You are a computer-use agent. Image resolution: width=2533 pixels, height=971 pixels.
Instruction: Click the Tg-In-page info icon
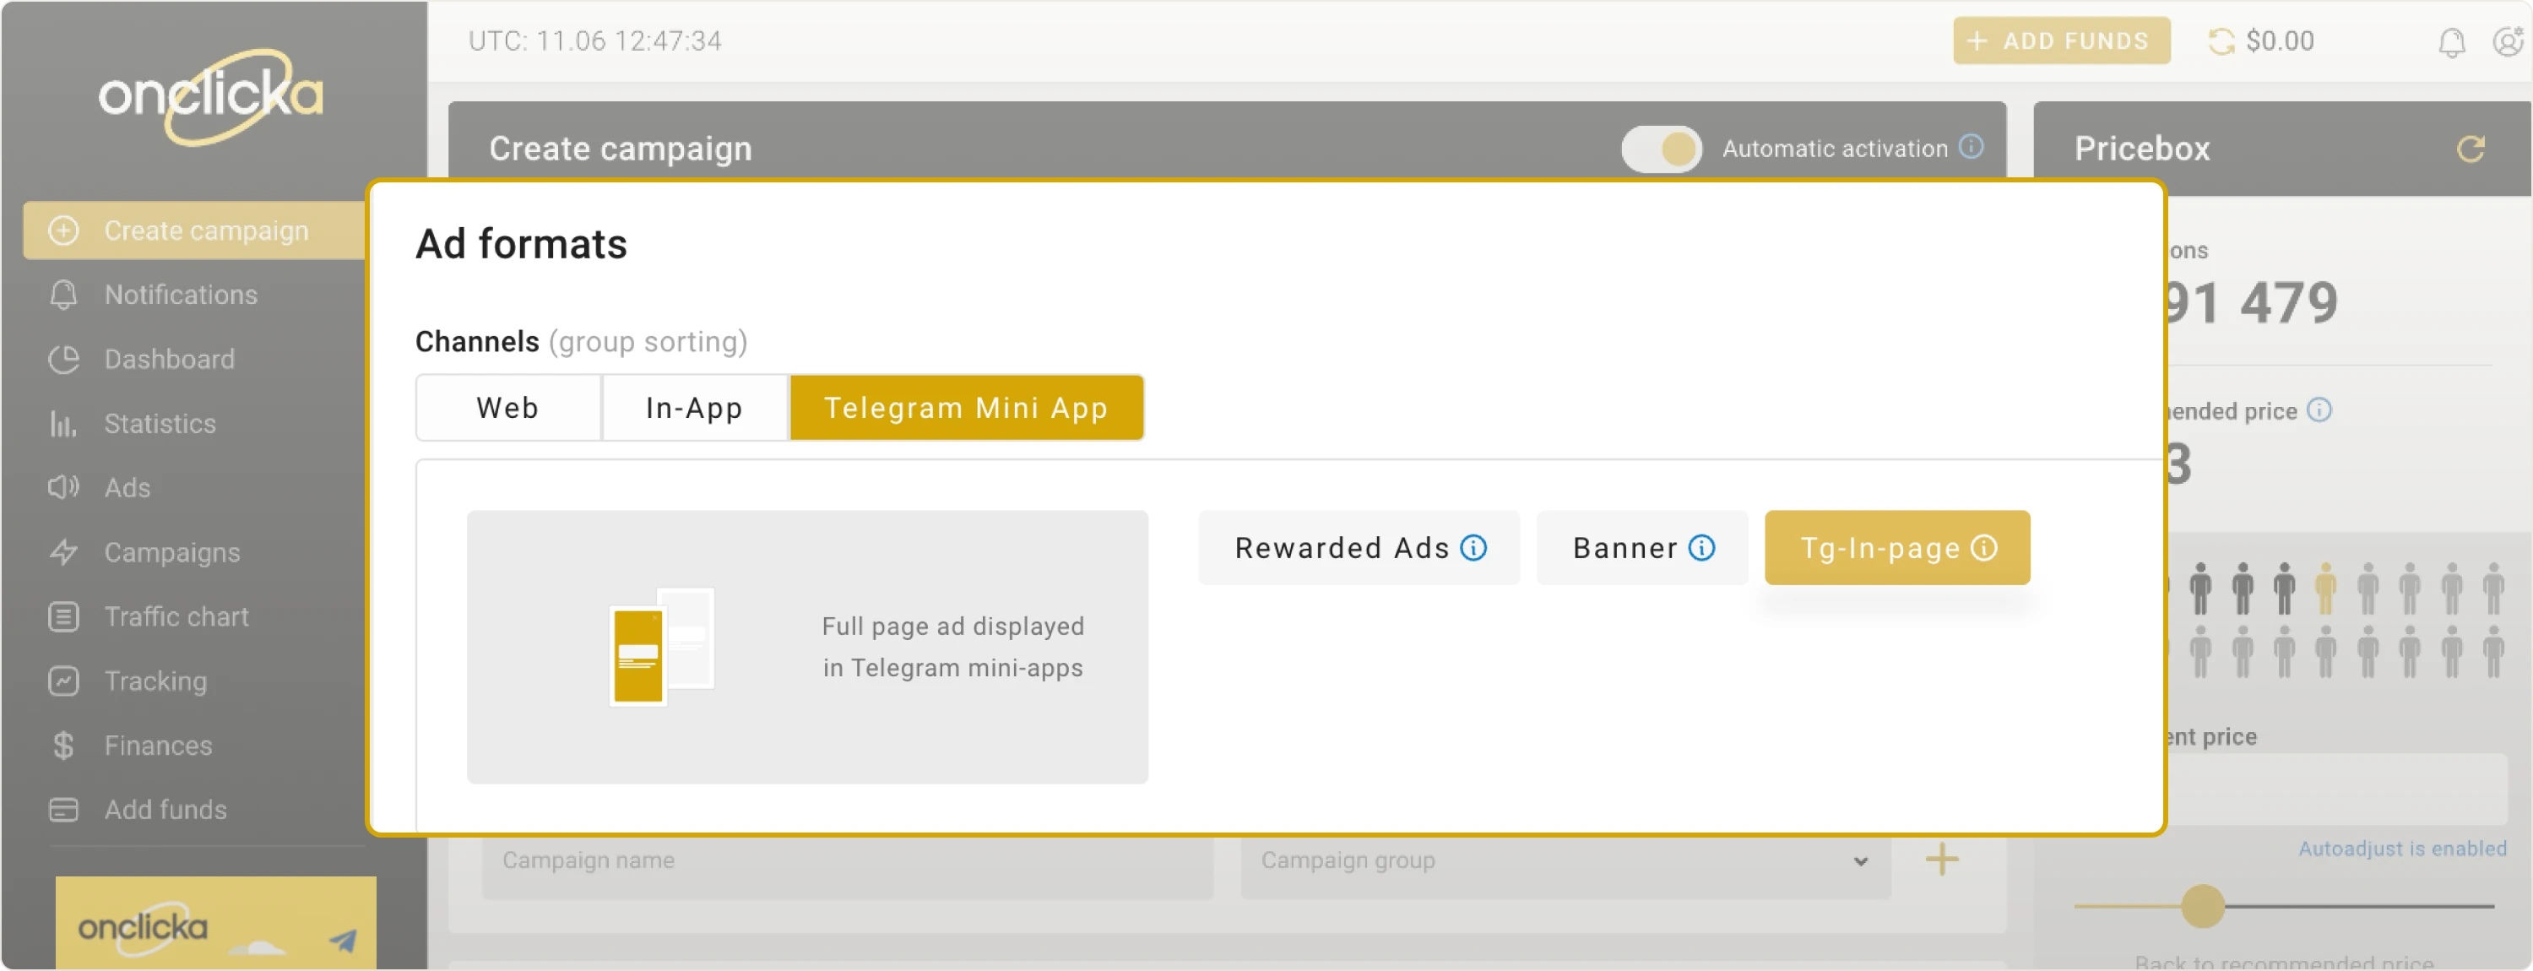click(1984, 548)
